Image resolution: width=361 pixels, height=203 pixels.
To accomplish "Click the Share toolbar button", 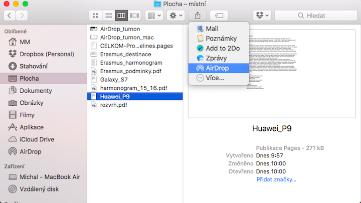I will tap(198, 16).
